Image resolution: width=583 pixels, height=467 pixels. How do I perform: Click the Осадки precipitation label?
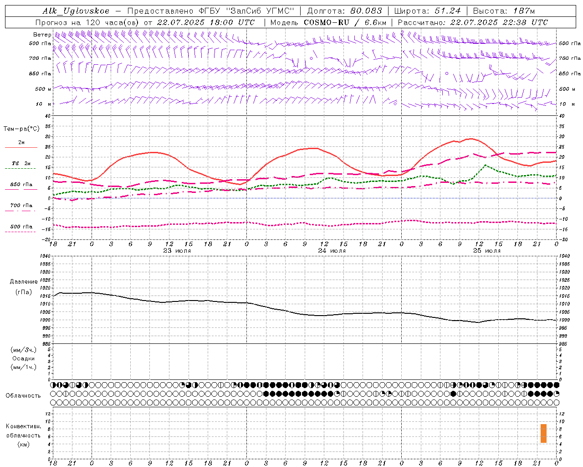(24, 359)
